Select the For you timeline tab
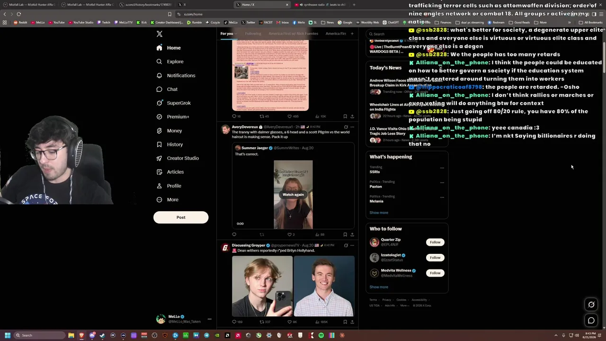This screenshot has height=341, width=606. point(227,34)
